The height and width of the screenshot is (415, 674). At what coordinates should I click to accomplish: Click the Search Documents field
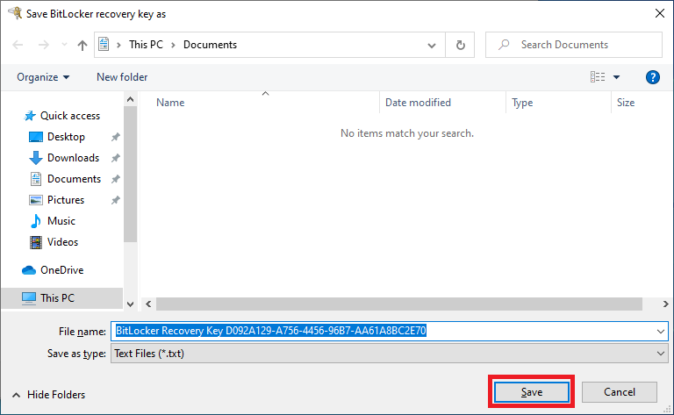coord(573,45)
